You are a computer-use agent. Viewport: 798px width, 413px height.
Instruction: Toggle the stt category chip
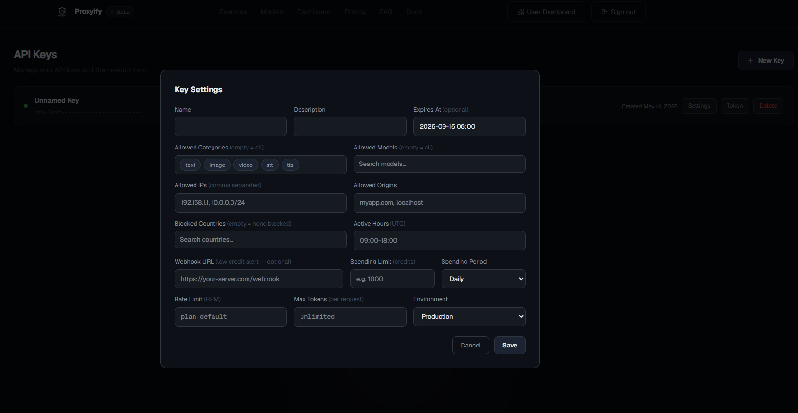tap(269, 165)
